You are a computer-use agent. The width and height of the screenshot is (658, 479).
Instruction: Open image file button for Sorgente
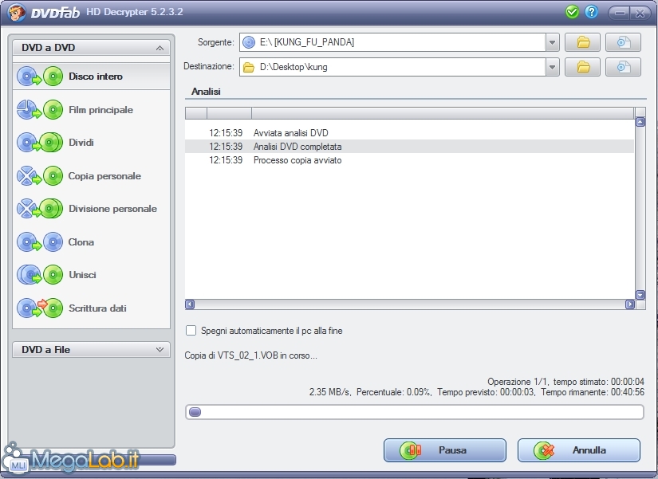(623, 42)
